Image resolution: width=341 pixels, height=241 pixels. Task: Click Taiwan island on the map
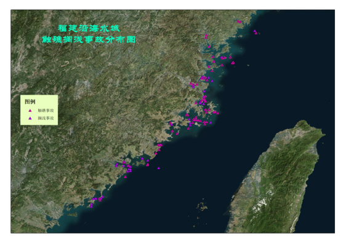(276, 178)
